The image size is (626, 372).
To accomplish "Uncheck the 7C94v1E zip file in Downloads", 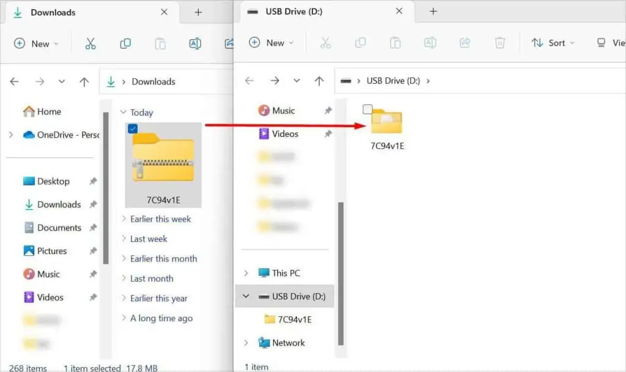I will tap(133, 128).
